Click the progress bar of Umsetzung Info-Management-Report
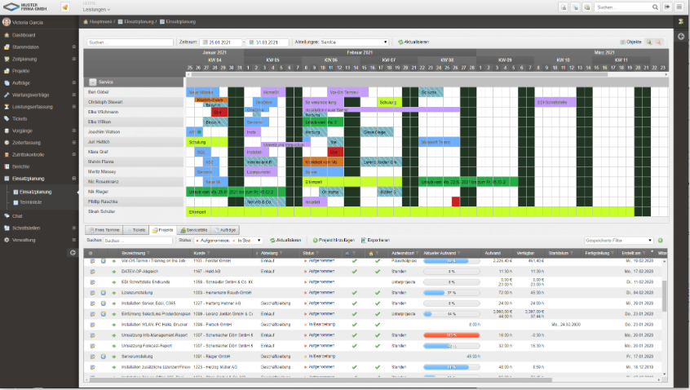 [x=450, y=335]
